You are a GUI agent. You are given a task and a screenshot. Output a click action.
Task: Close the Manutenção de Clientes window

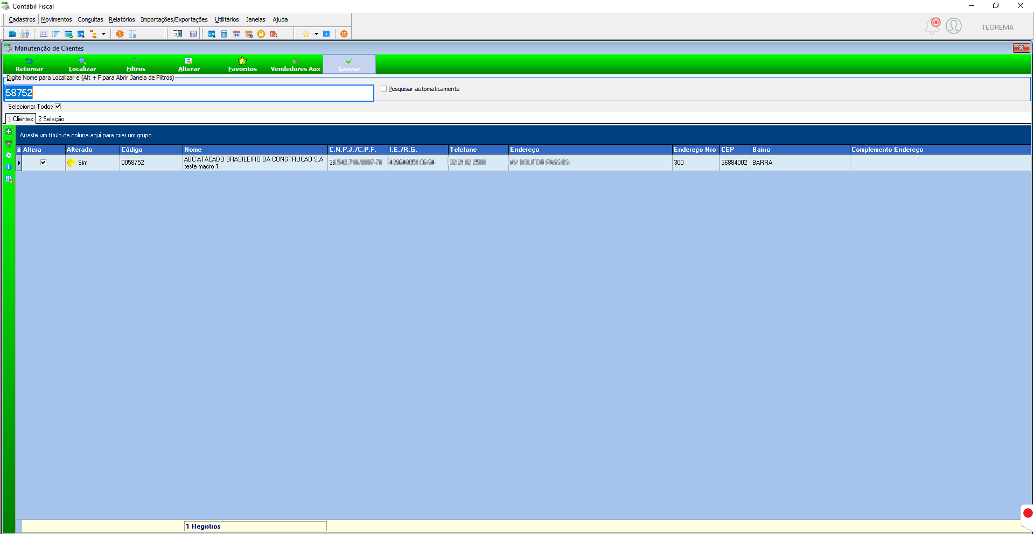1021,48
